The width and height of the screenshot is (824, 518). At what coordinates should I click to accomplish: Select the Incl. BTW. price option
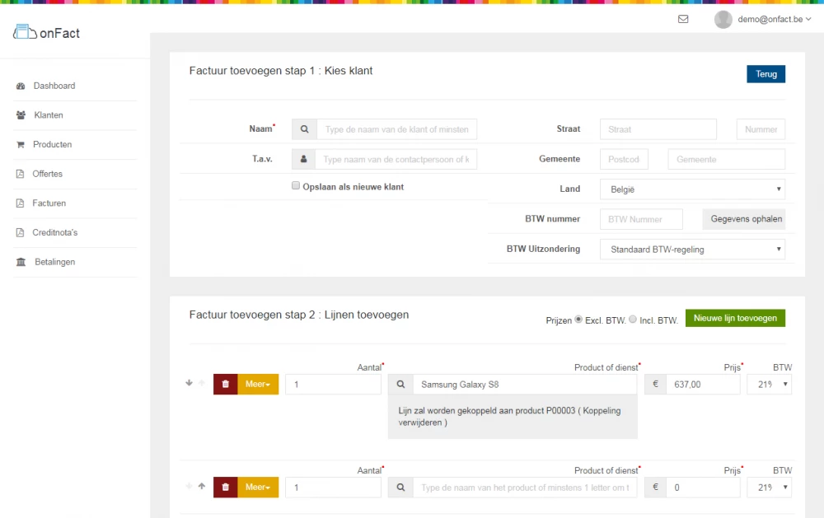click(633, 319)
